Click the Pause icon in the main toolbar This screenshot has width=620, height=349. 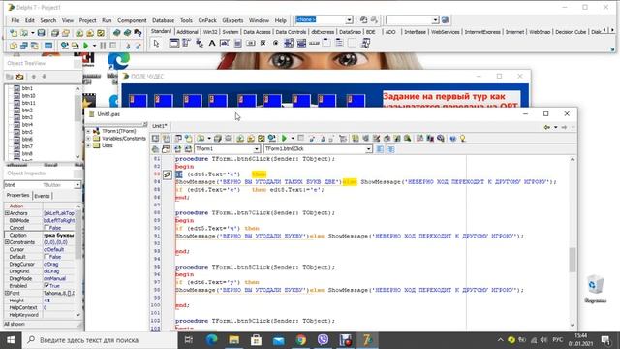[x=103, y=46]
